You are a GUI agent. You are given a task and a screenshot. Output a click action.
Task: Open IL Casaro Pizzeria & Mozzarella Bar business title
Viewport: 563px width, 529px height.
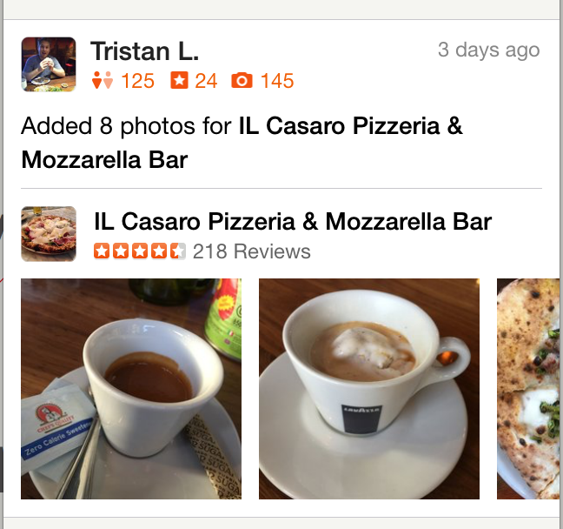click(293, 221)
